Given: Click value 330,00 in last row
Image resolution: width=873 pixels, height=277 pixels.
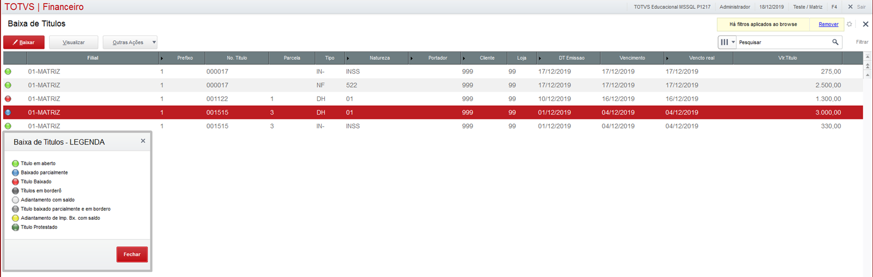Looking at the screenshot, I should point(831,126).
